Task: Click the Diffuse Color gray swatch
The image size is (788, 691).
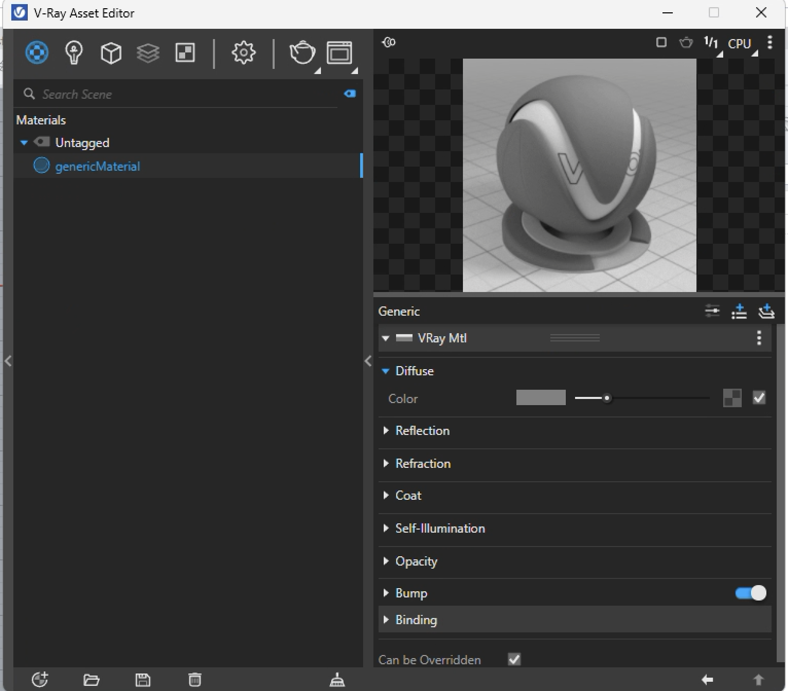Action: (541, 397)
